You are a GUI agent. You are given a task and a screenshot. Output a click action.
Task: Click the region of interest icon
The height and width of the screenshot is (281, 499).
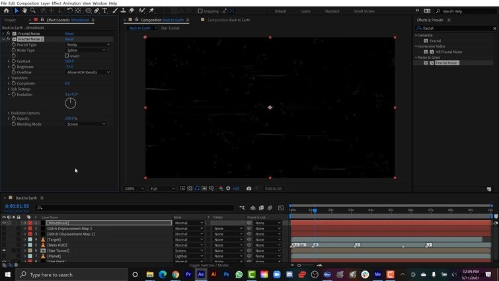204,188
